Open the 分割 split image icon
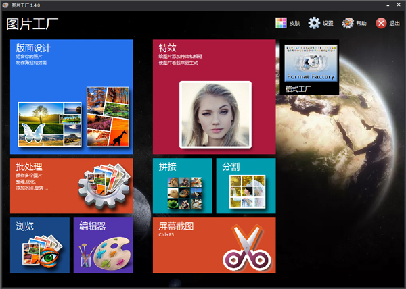The width and height of the screenshot is (406, 289). coord(246,192)
